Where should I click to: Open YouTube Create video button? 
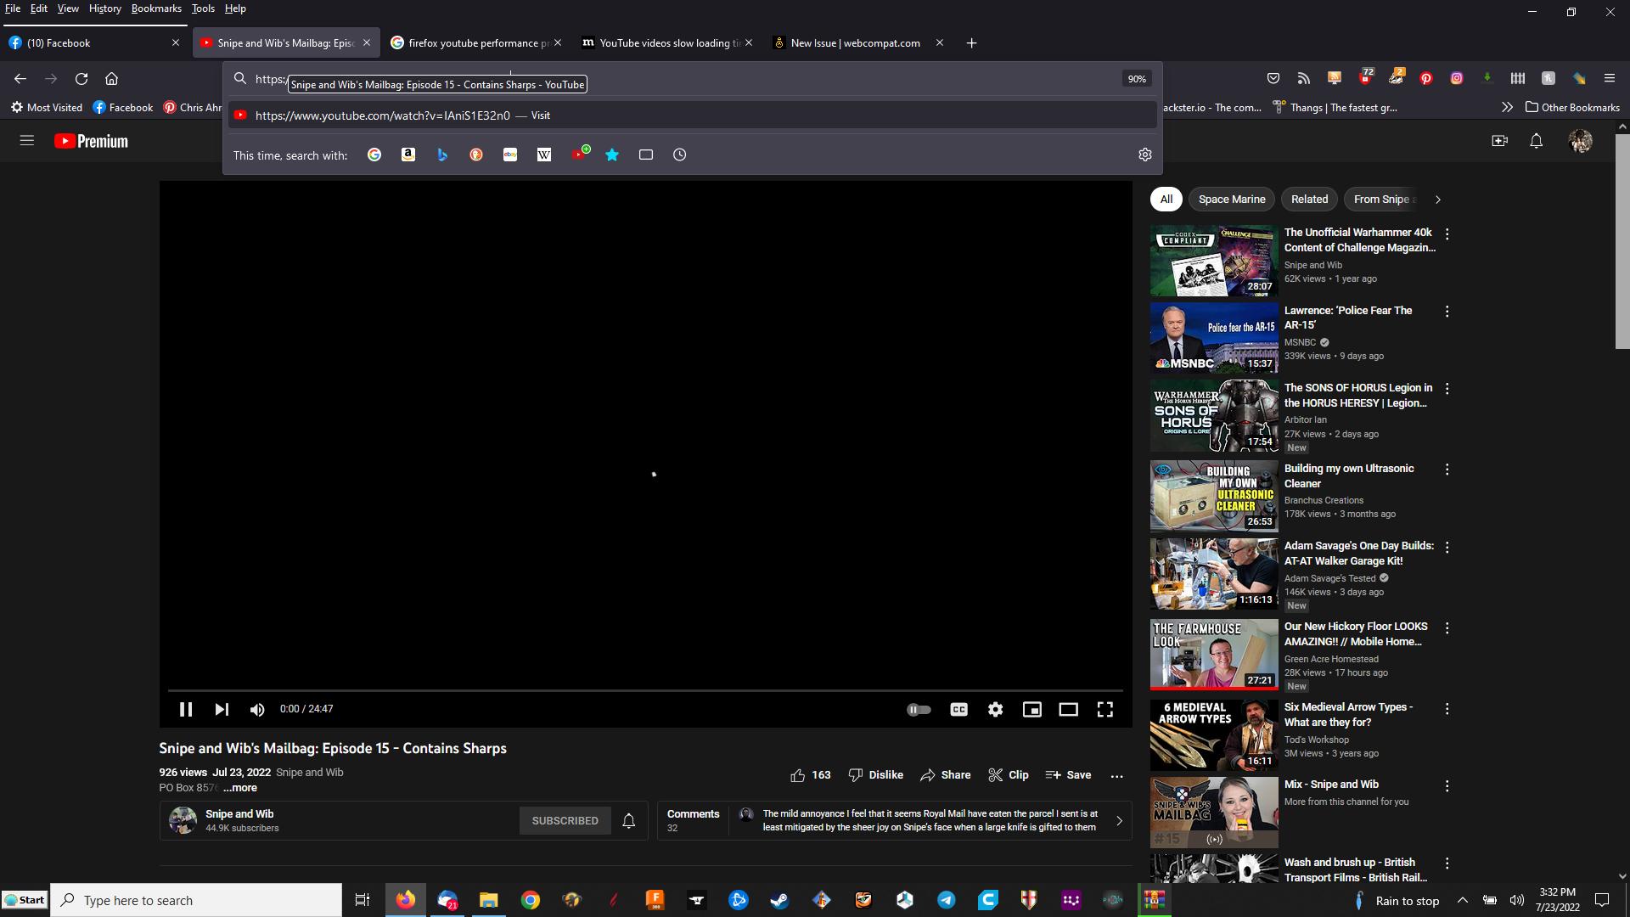coord(1499,141)
